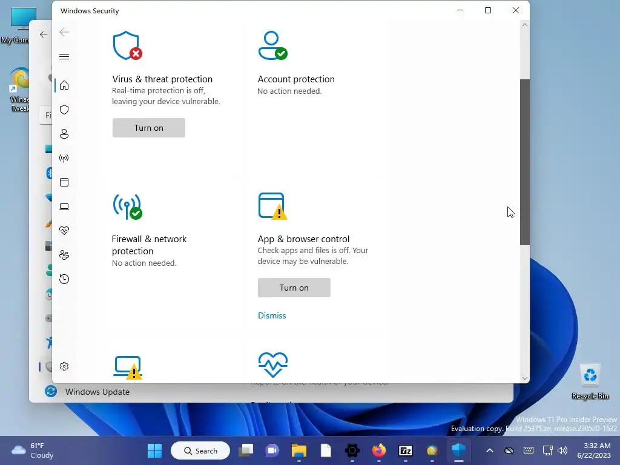Viewport: 620px width, 465px height.
Task: Click the large App & browser control icon
Action: point(273,206)
